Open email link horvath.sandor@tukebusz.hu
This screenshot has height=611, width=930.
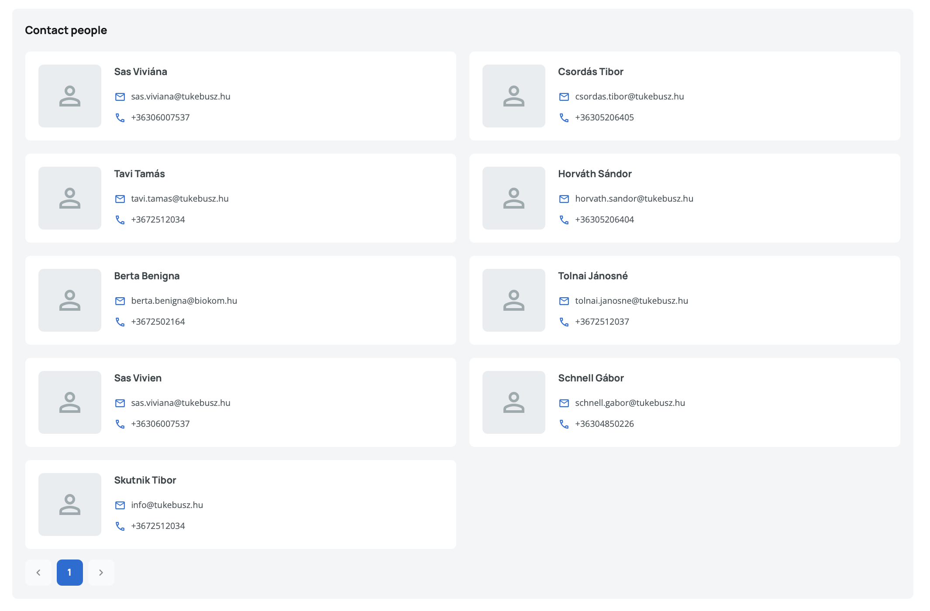(x=634, y=199)
